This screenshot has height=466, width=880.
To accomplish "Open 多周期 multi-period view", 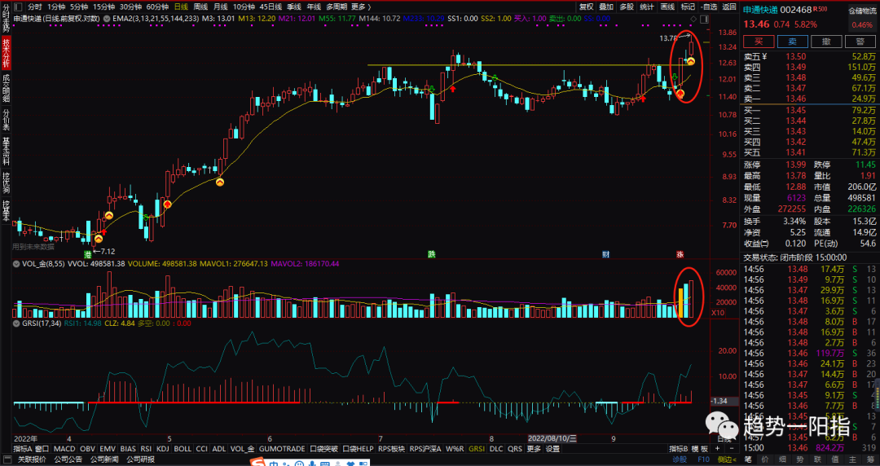I will (337, 7).
